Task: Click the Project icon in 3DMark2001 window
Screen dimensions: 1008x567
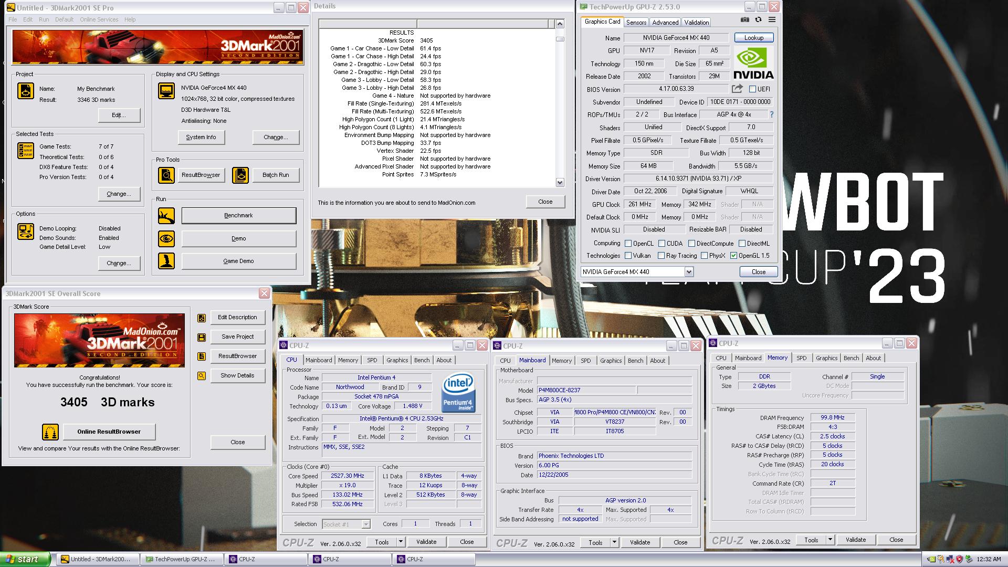Action: pos(26,91)
